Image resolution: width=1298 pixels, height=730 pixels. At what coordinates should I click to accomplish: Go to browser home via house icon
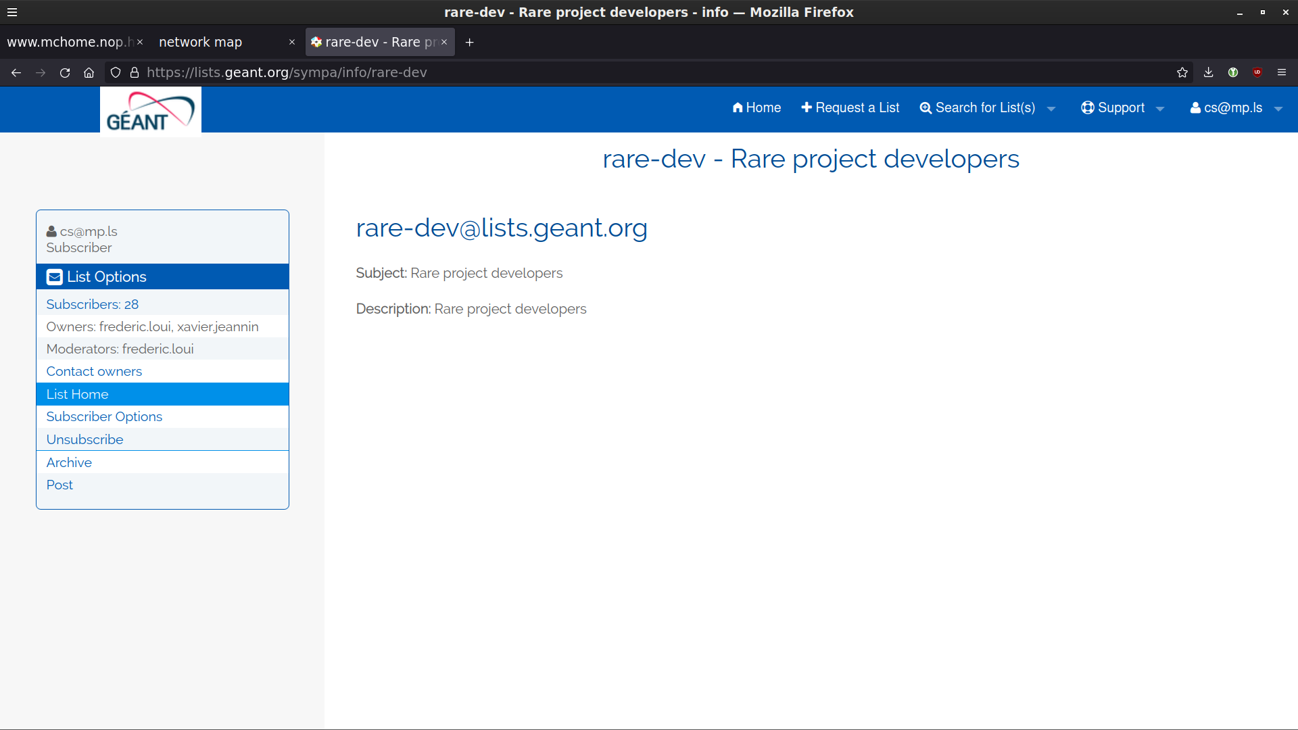tap(89, 73)
